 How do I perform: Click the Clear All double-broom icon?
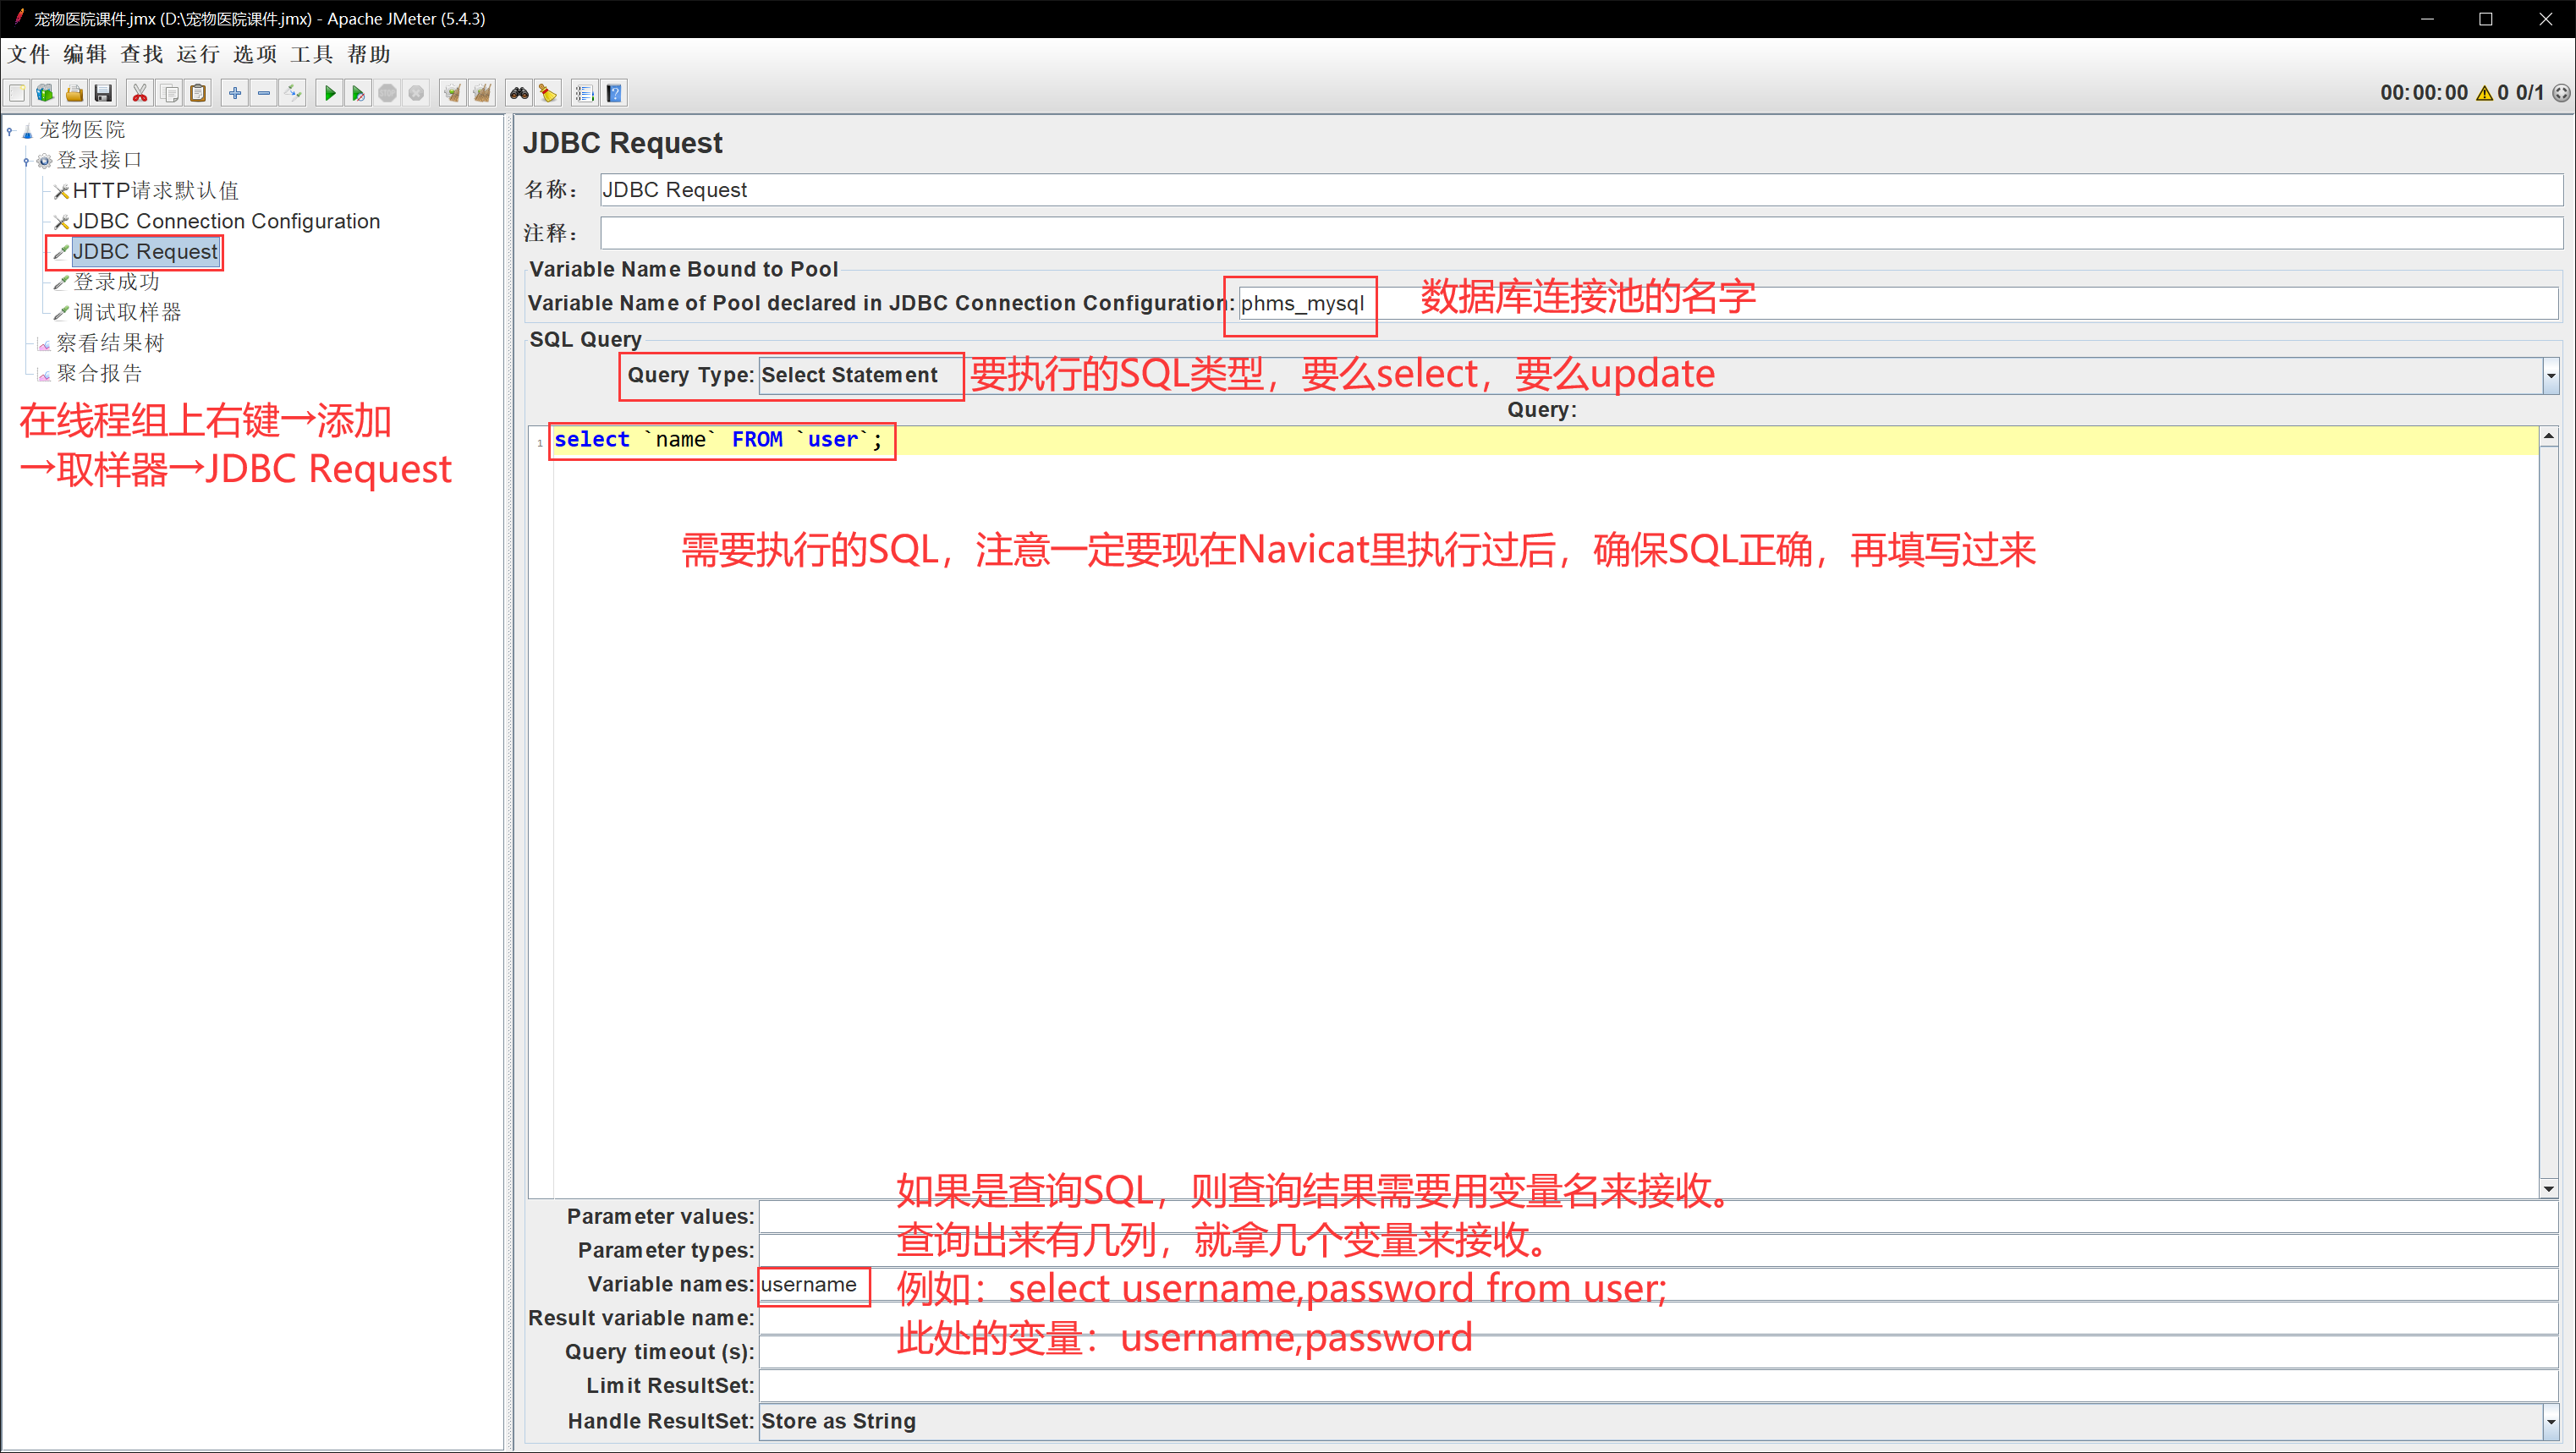482,93
